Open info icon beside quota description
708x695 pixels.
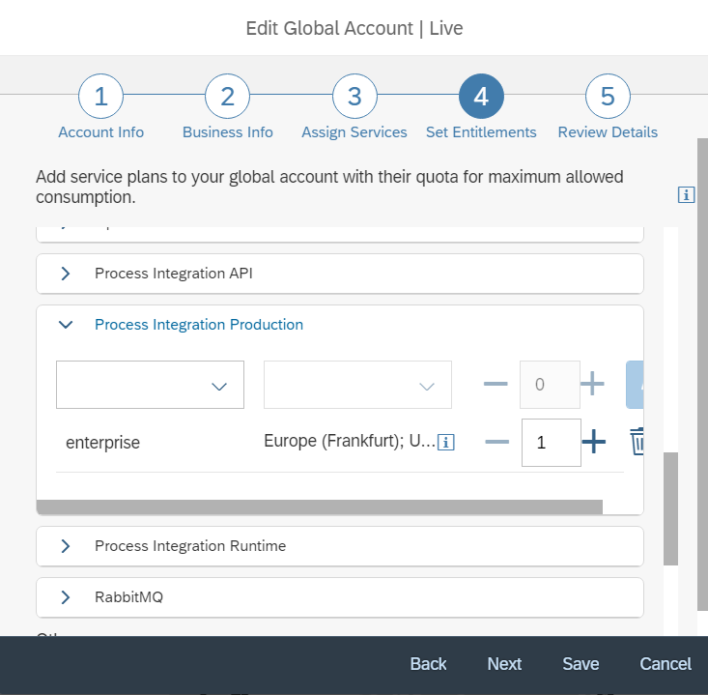pyautogui.click(x=686, y=194)
